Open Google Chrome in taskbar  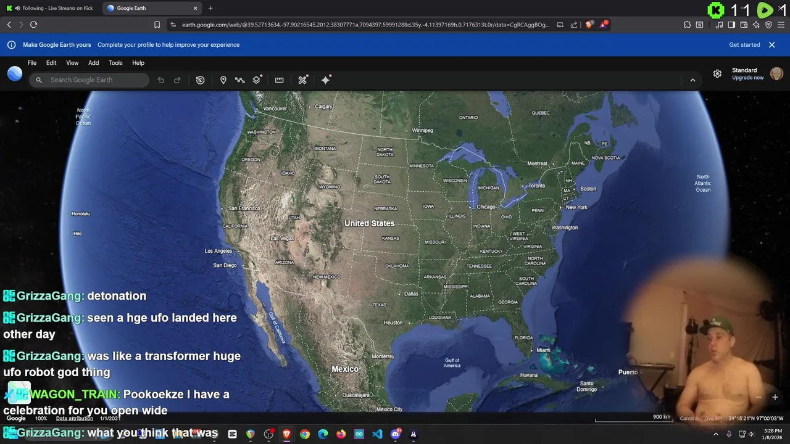(x=305, y=434)
